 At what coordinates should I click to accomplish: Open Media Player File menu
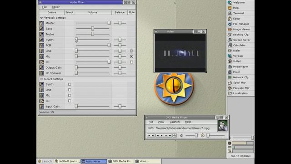click(151, 122)
